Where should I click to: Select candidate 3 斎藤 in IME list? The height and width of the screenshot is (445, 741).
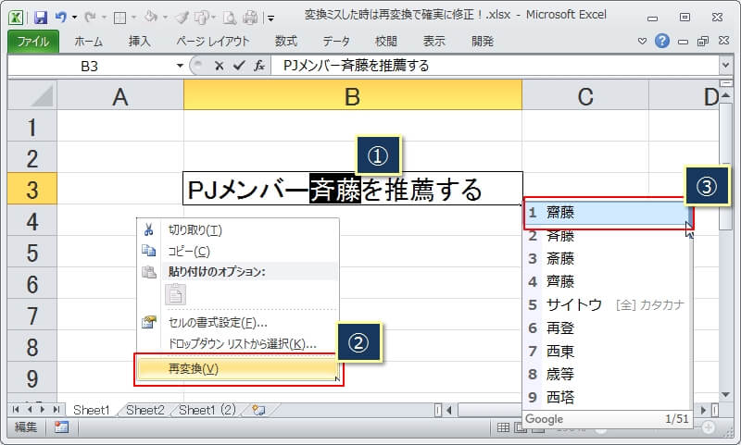[608, 258]
